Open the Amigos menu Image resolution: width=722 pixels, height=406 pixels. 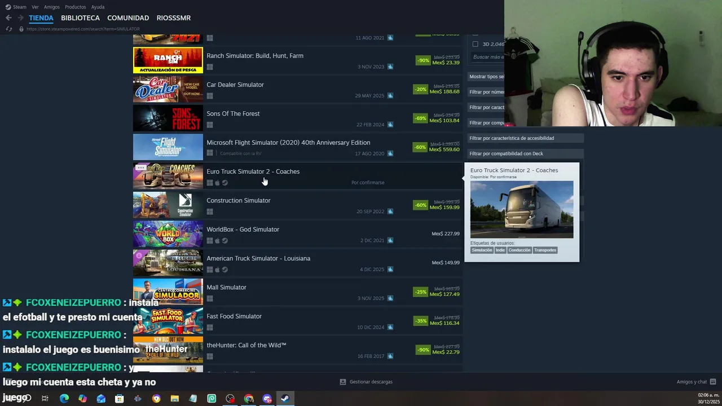[x=52, y=7]
